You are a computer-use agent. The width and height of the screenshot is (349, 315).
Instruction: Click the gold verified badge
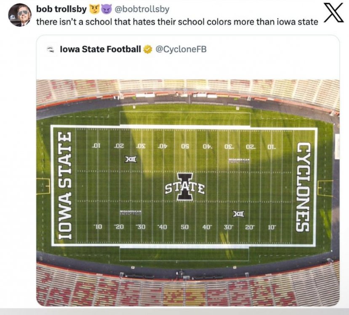147,50
